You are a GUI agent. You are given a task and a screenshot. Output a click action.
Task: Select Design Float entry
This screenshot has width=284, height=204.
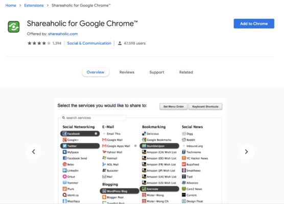pos(193,201)
